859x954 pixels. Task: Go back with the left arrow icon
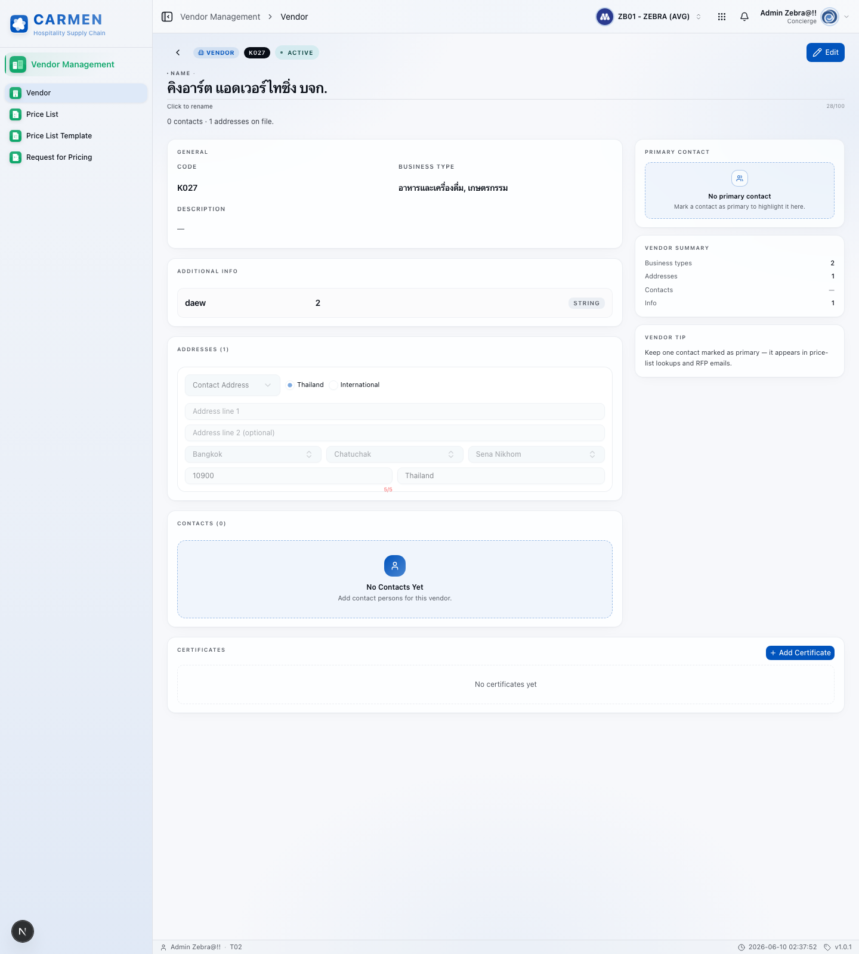tap(178, 52)
